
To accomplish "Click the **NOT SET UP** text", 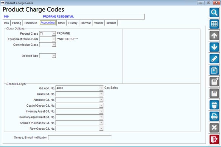I will (x=67, y=39).
